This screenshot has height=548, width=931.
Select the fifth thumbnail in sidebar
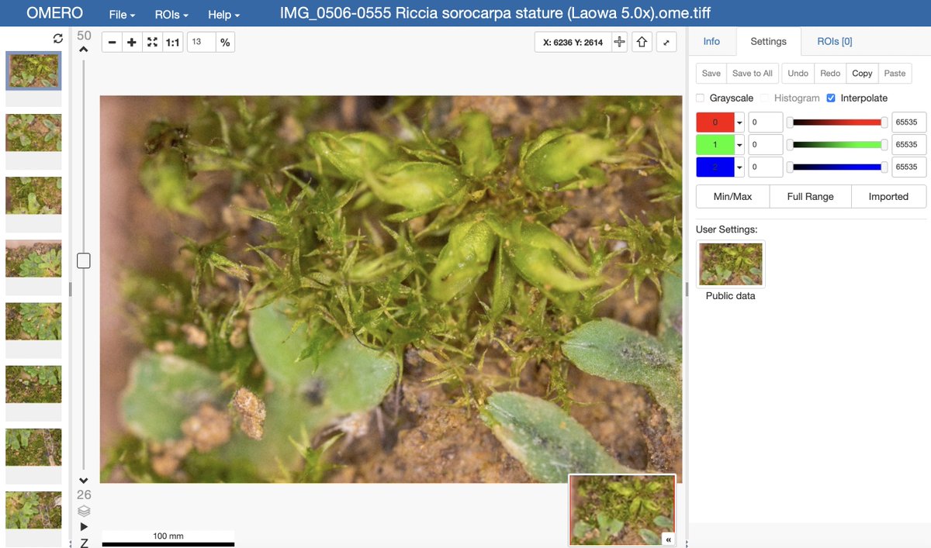click(33, 321)
